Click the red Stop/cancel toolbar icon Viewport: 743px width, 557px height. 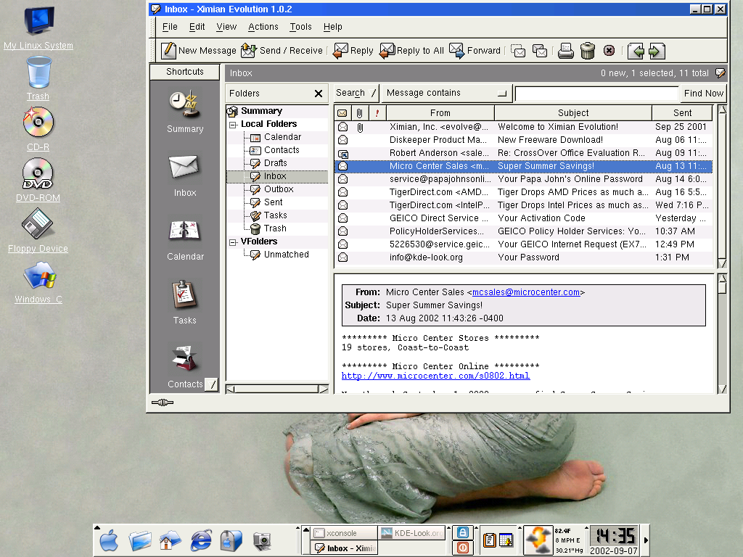coord(609,51)
